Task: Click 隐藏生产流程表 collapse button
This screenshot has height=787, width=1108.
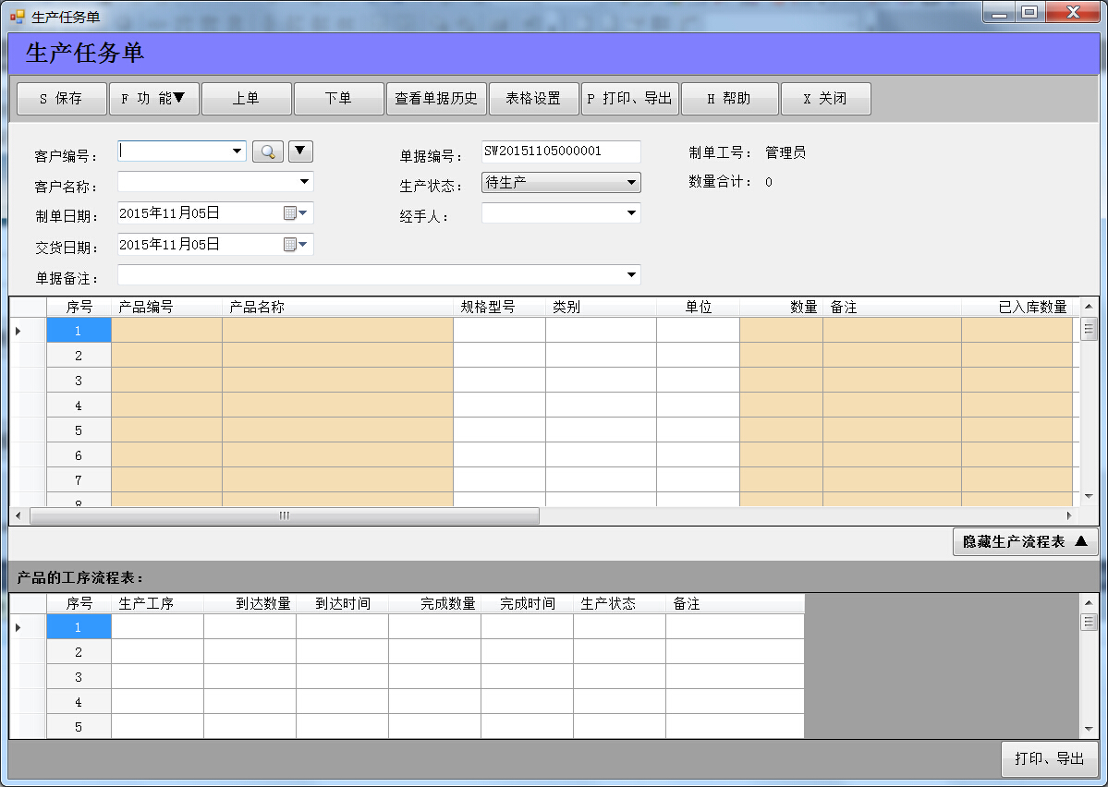Action: pos(1026,542)
